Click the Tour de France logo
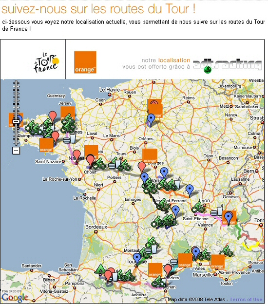Viewport: 268px width, 306px height. pyautogui.click(x=46, y=62)
